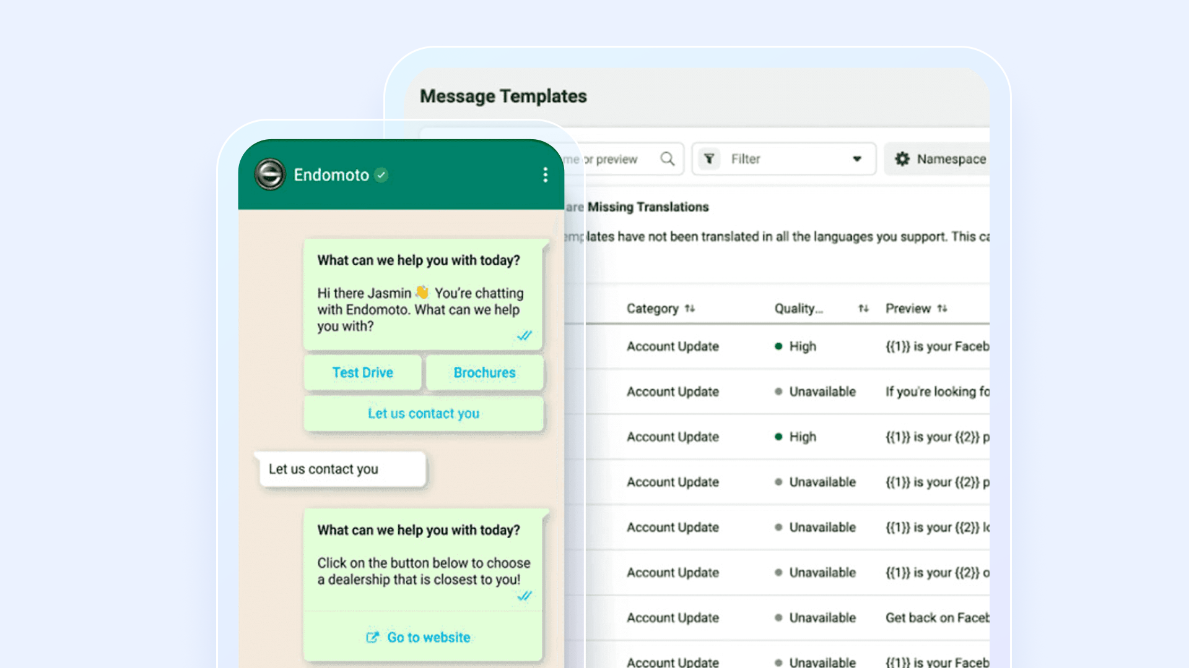
Task: Click the Preview column header
Action: pyautogui.click(x=916, y=308)
